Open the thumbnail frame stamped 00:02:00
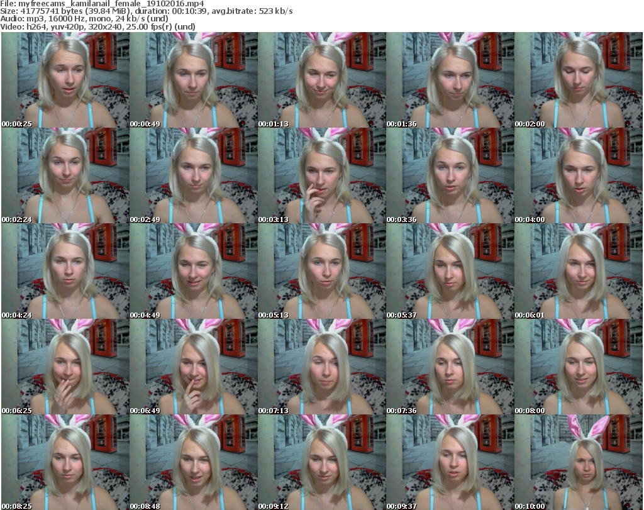 point(579,80)
